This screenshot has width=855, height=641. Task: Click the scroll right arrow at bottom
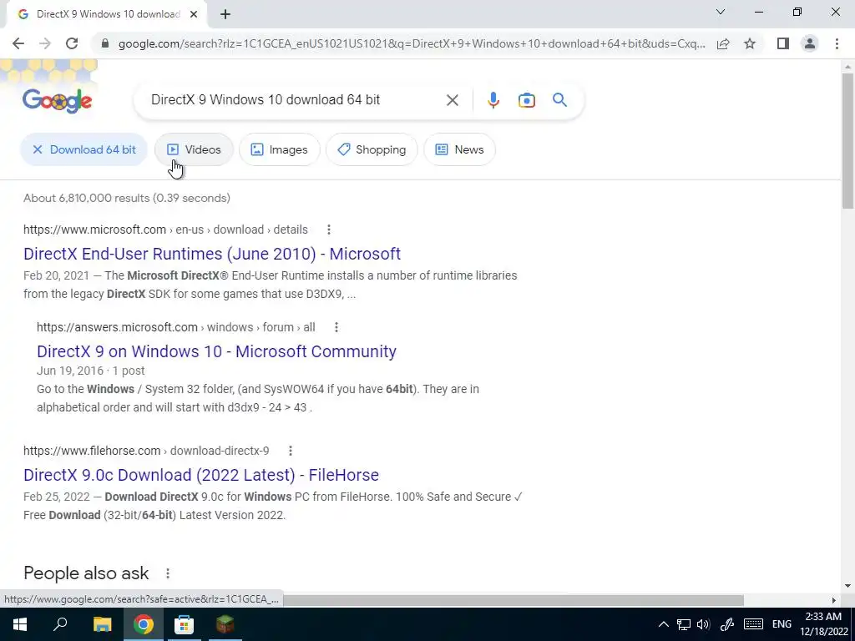(x=834, y=600)
